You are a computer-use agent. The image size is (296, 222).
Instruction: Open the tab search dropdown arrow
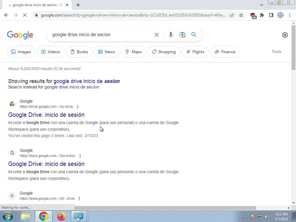tap(261, 5)
